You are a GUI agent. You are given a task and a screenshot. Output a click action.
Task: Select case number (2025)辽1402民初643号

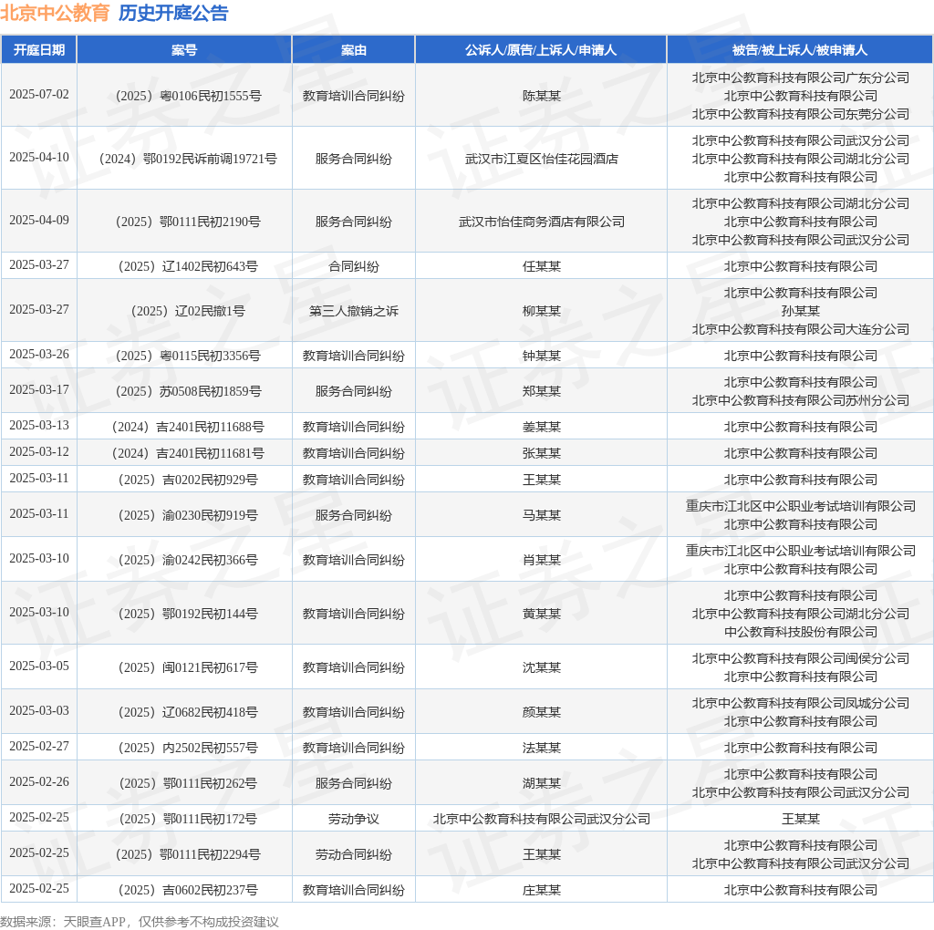pyautogui.click(x=188, y=267)
